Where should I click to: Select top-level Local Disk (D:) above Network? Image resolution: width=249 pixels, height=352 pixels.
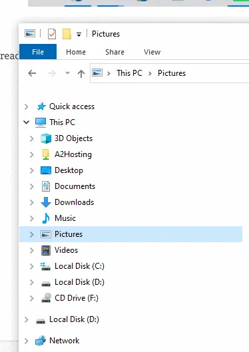(x=74, y=319)
